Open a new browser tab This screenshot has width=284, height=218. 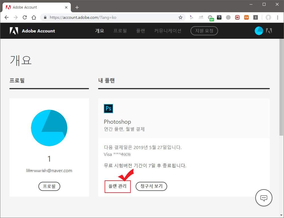pos(77,7)
